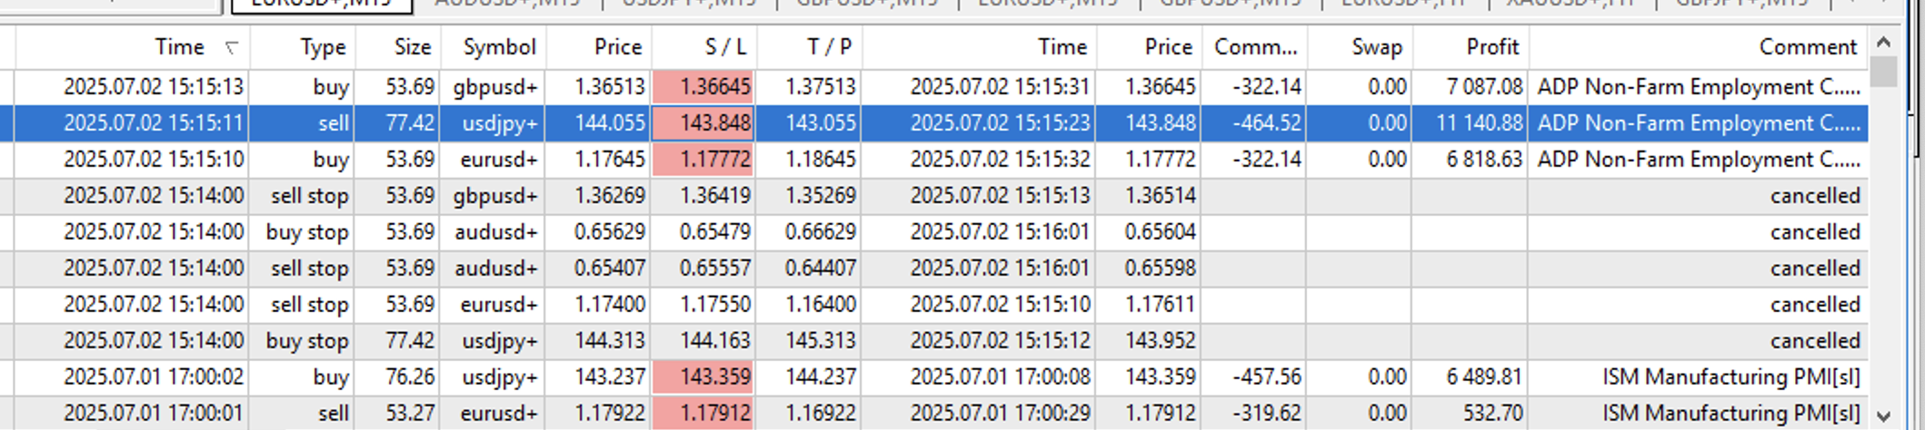Click the red S/L cell showing 1.17912
This screenshot has height=430, width=1925.
pyautogui.click(x=704, y=414)
